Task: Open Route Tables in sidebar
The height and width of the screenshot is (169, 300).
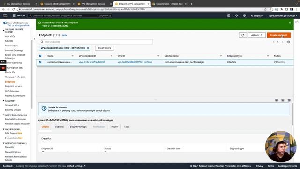Action: (x=11, y=46)
